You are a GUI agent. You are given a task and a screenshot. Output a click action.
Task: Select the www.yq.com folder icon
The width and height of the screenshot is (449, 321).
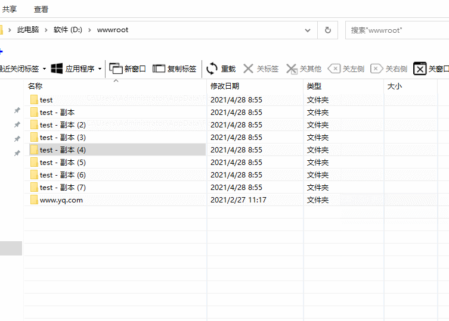pyautogui.click(x=34, y=200)
